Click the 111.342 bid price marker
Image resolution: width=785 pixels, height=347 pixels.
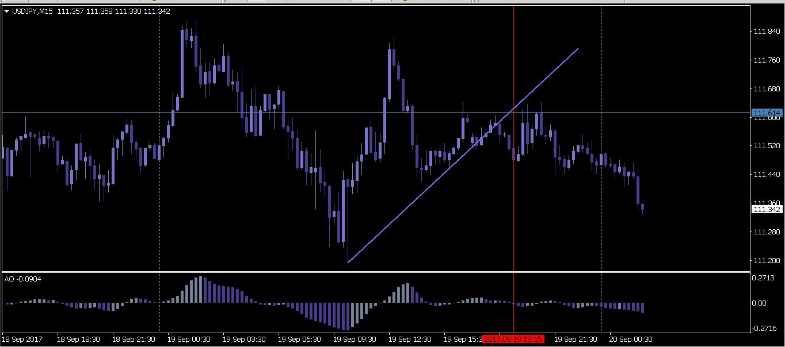(x=768, y=210)
